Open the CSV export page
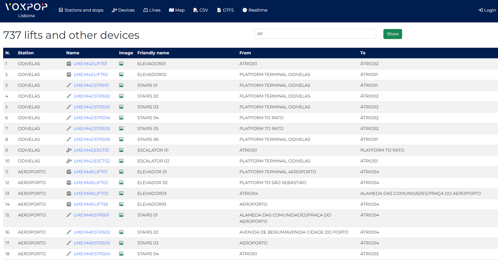 click(201, 10)
